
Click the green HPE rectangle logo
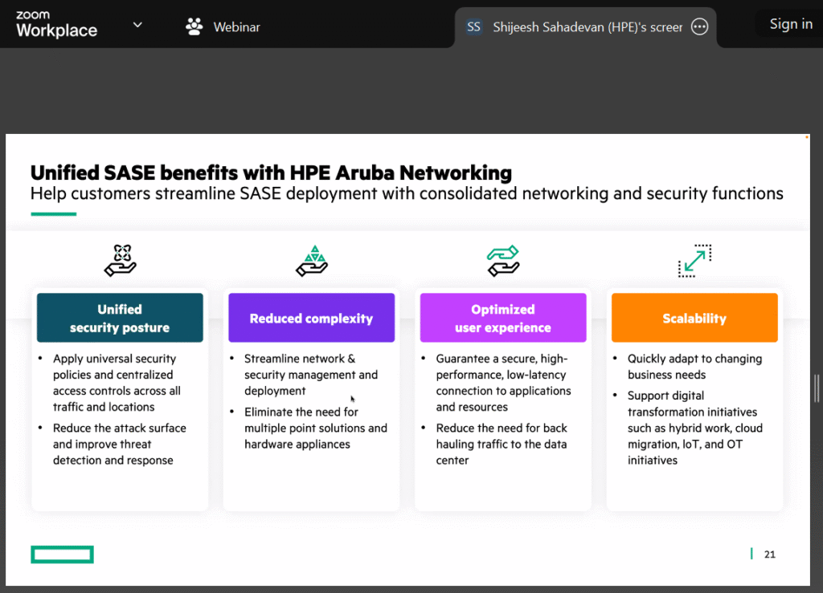[63, 554]
